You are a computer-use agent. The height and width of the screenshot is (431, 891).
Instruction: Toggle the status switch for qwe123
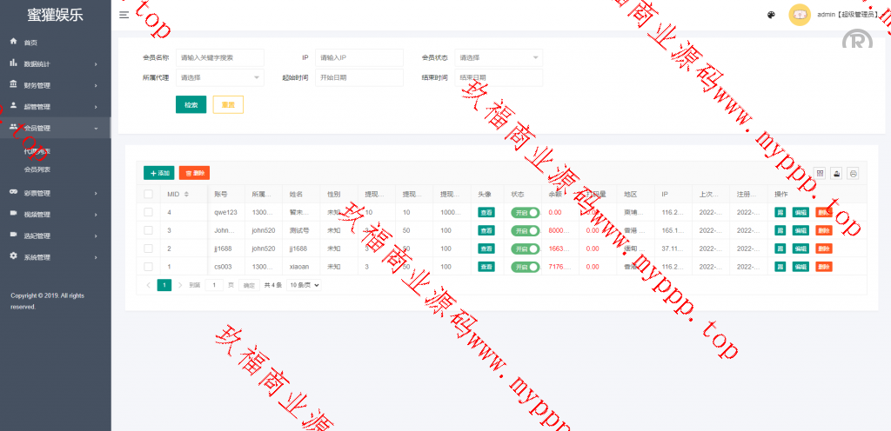pos(525,212)
